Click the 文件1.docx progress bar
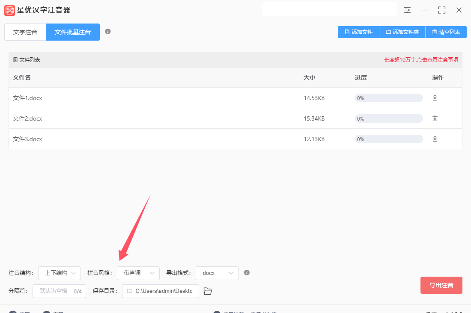The width and height of the screenshot is (471, 313). pyautogui.click(x=388, y=98)
